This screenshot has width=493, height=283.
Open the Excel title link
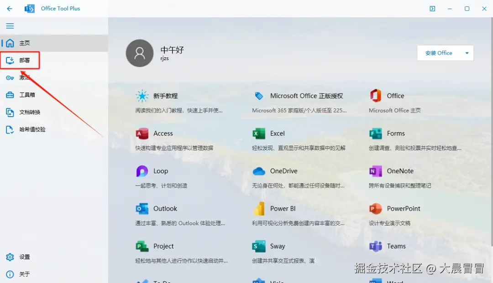pyautogui.click(x=278, y=134)
